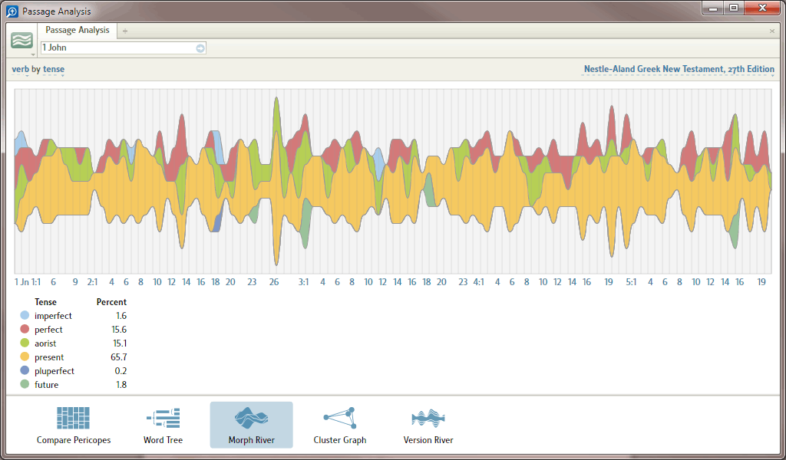Open the 'verb' part-of-speech dropdown
Viewport: 786px width, 460px height.
coord(20,69)
